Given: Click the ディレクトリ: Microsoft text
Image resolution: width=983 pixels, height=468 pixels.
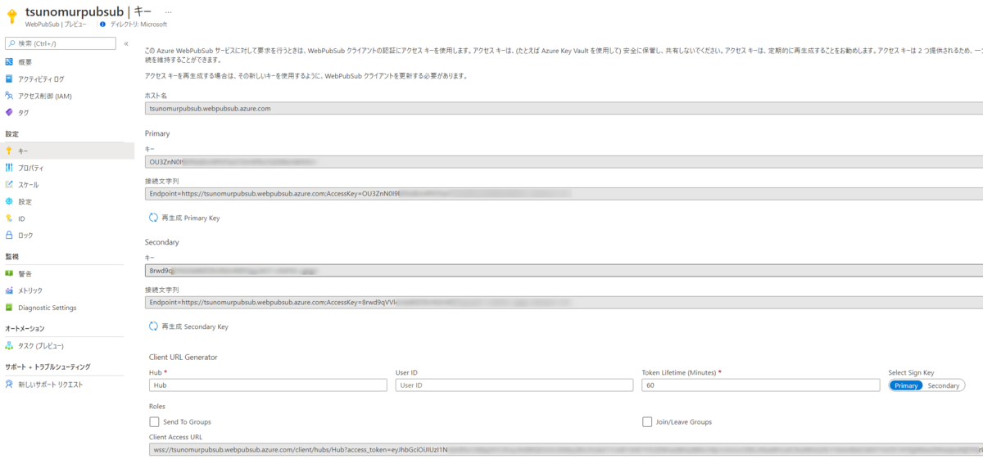Looking at the screenshot, I should (138, 25).
